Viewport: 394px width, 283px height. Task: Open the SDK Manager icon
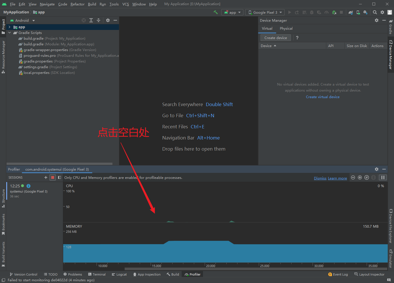click(x=366, y=12)
